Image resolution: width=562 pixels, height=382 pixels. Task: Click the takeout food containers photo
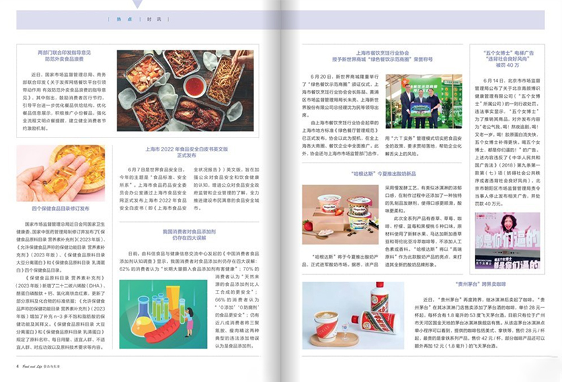(x=185, y=91)
